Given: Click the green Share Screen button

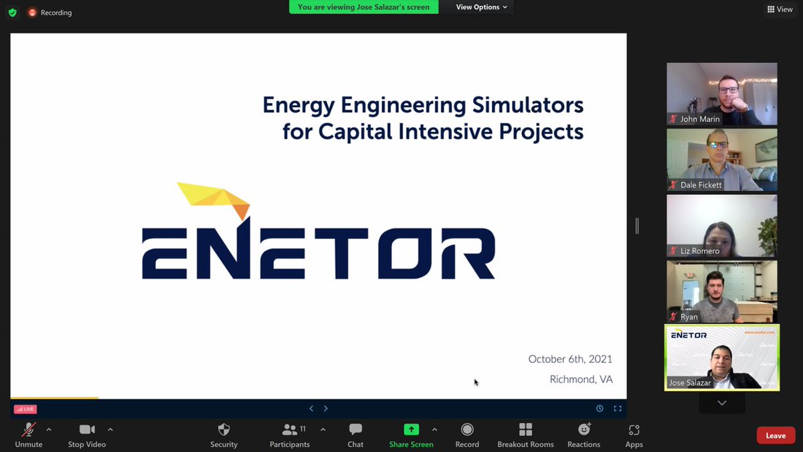Looking at the screenshot, I should click(412, 435).
